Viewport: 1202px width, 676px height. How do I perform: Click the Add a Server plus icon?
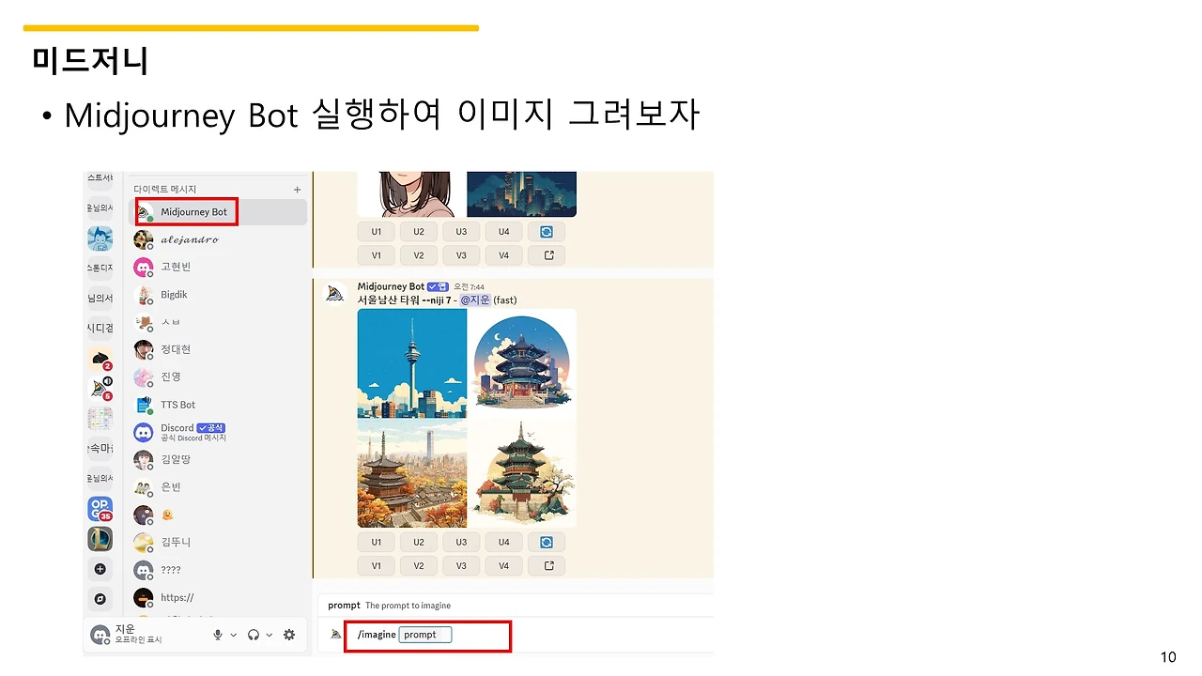[100, 568]
